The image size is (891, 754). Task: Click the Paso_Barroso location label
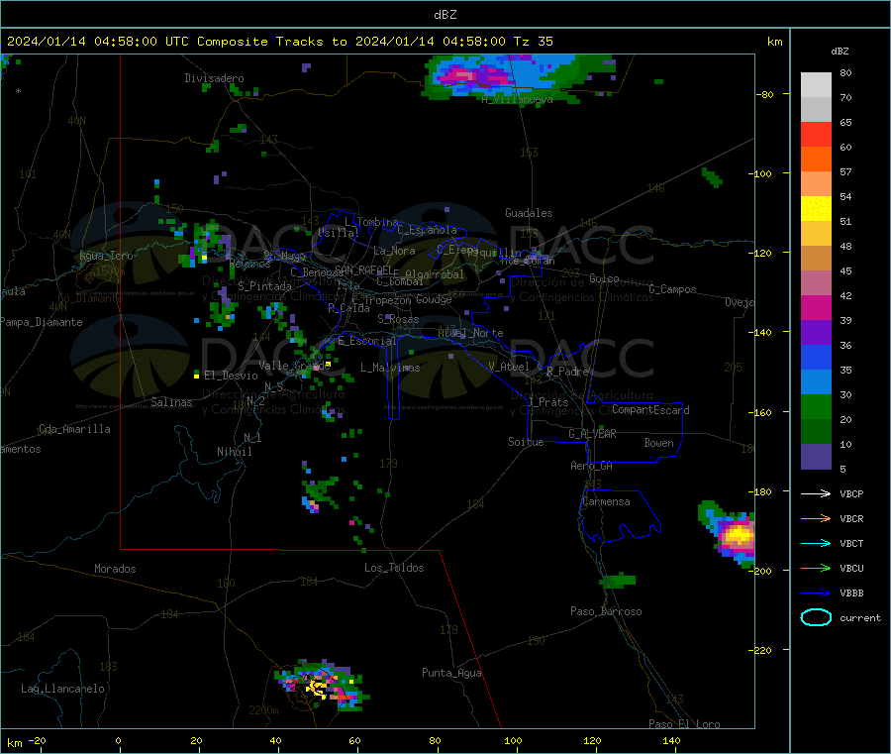606,612
